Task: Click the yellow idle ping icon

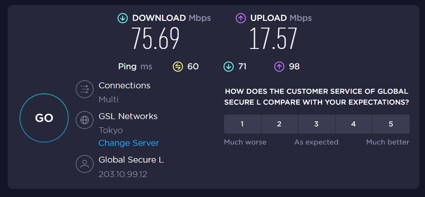Action: point(178,67)
